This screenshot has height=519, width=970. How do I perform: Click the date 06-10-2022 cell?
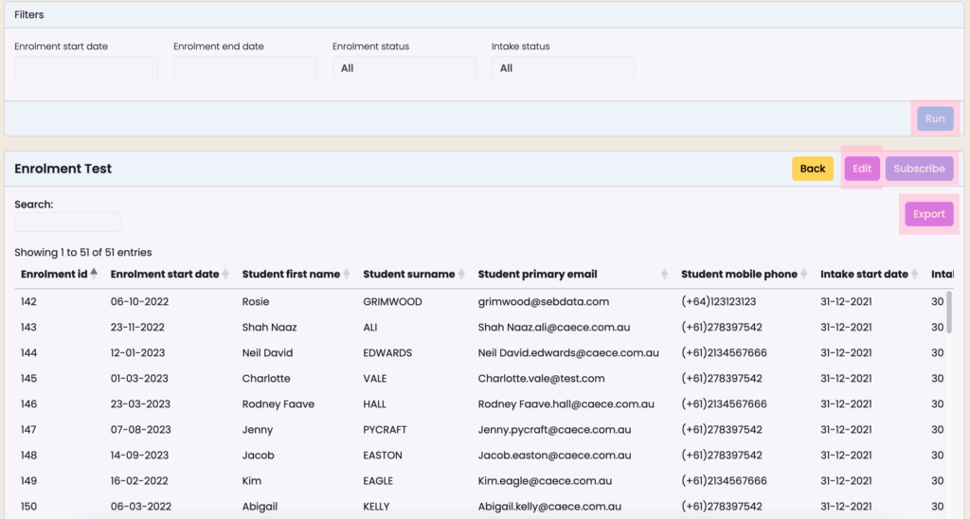tap(140, 301)
